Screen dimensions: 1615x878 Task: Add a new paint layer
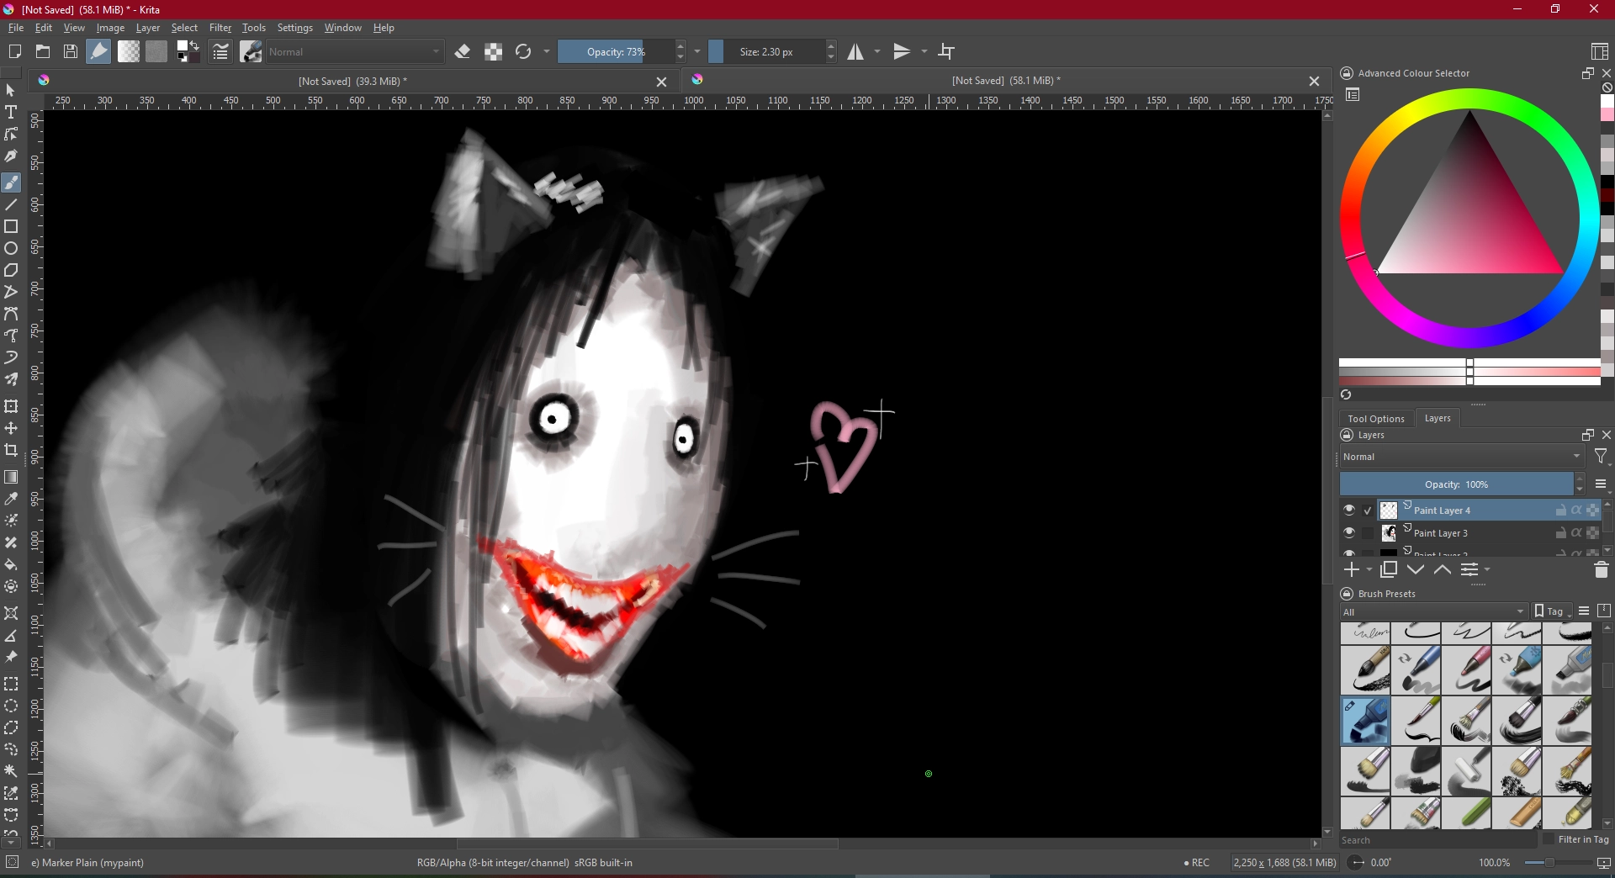tap(1352, 570)
